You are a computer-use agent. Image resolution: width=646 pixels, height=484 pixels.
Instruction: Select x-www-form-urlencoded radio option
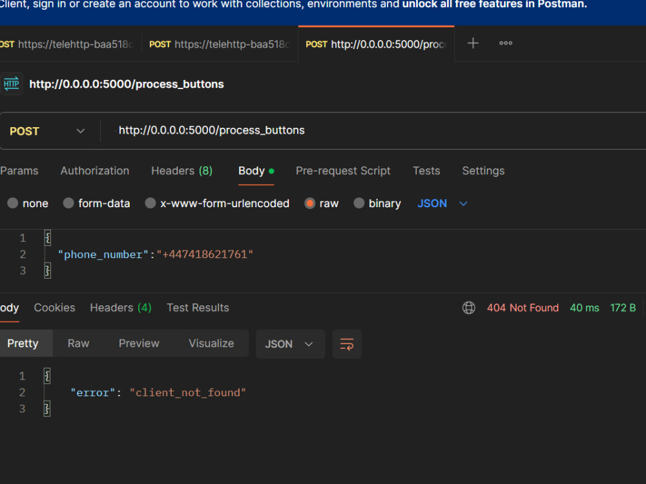(151, 203)
